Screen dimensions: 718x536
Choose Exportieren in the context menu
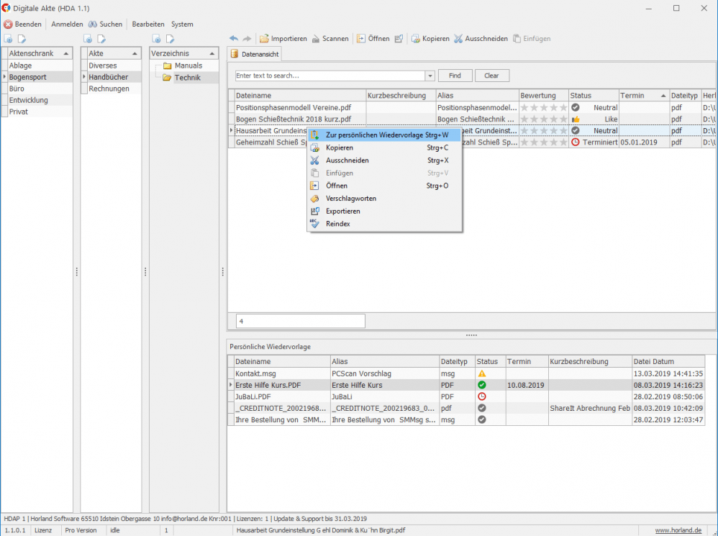384,212
